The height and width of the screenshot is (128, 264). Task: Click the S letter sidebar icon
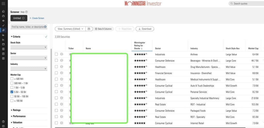coord(3,49)
